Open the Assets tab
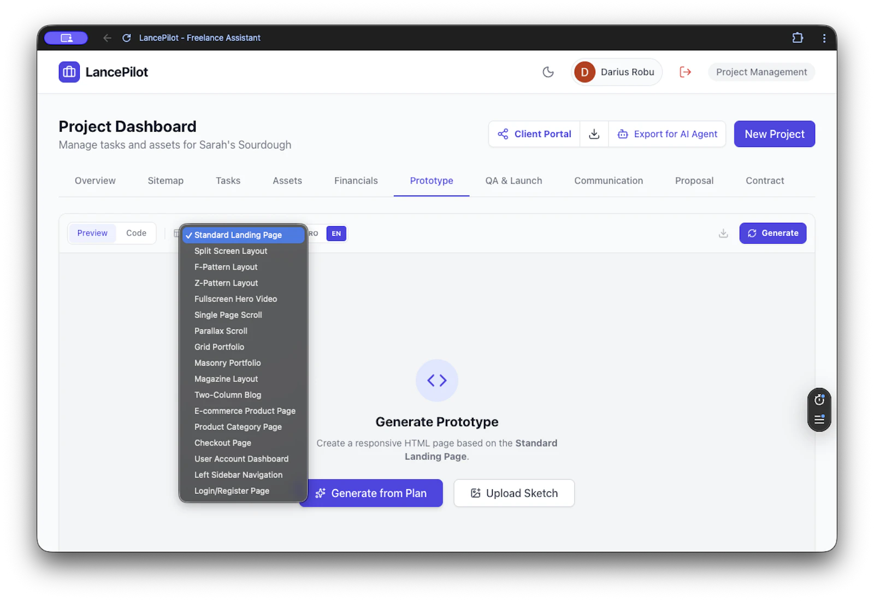 click(287, 181)
